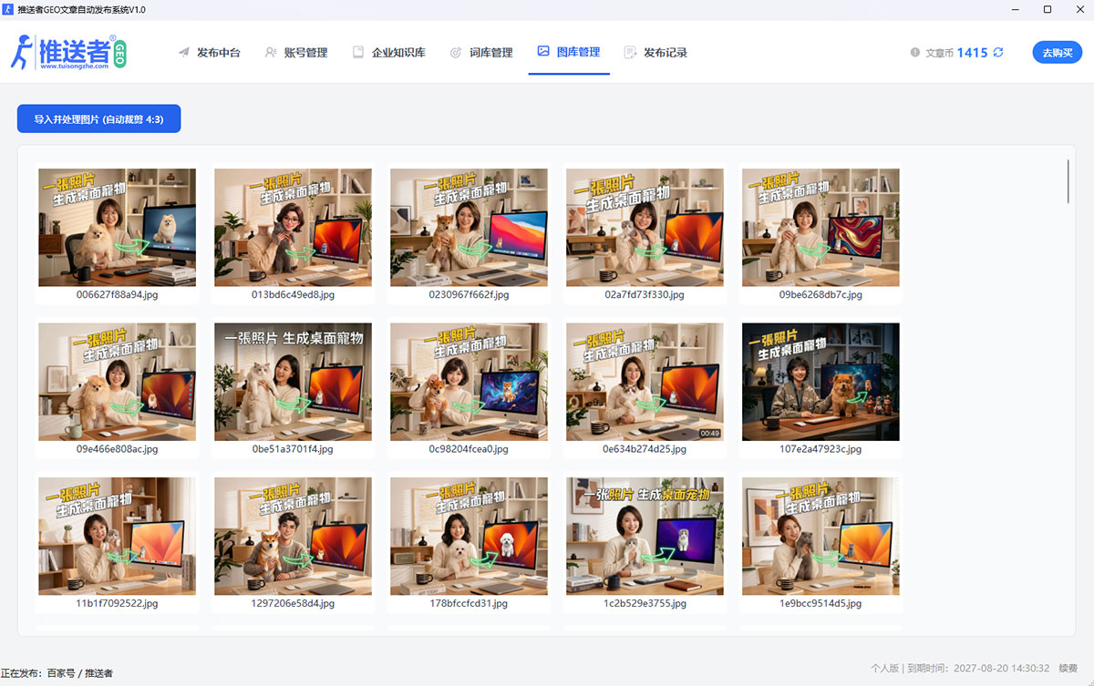Open the 发布中台 tab

(209, 53)
